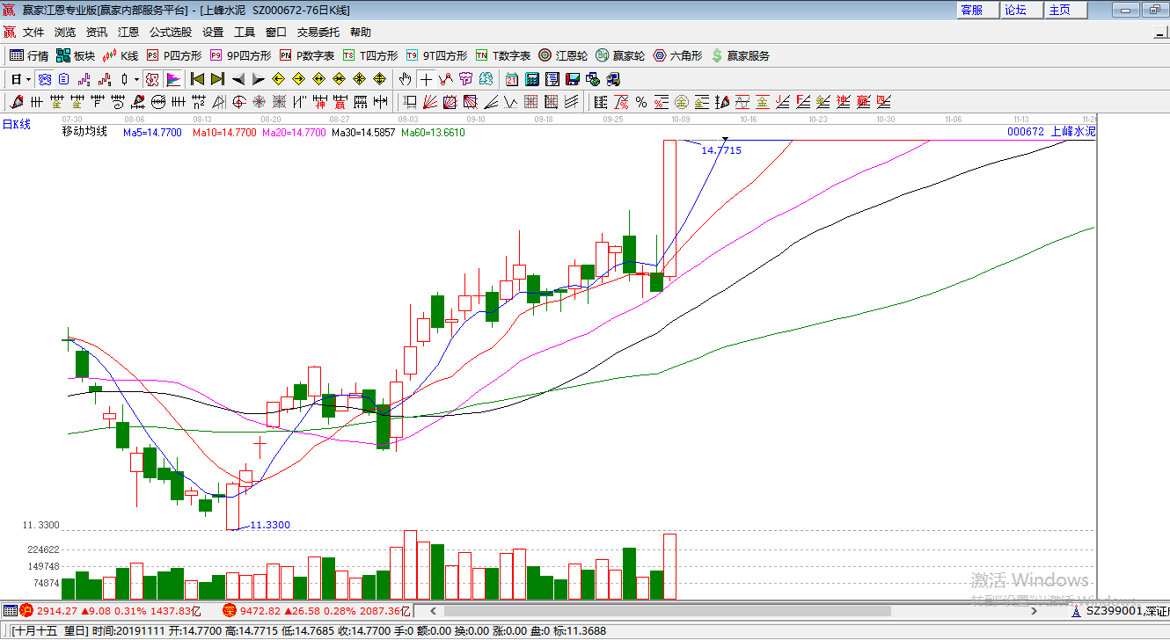Click the yellow diamond right-arrow icon

click(298, 79)
